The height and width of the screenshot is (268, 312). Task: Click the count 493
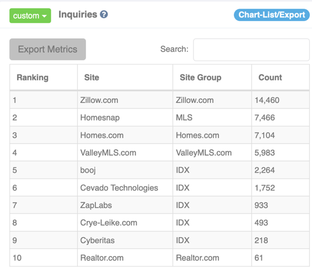tap(261, 223)
